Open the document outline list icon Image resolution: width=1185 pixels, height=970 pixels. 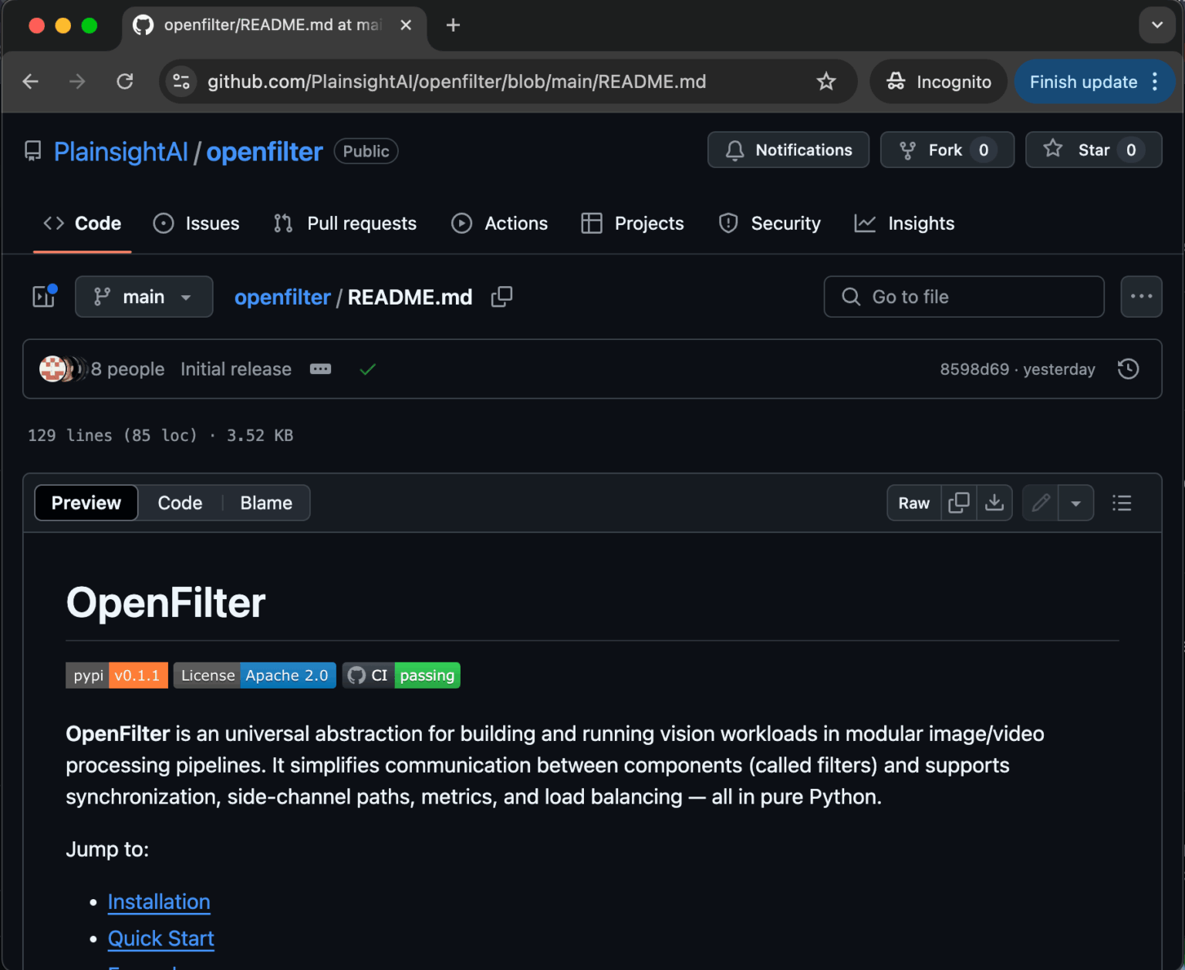1122,503
